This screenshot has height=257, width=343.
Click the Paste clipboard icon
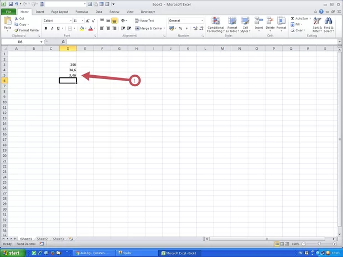pos(8,21)
